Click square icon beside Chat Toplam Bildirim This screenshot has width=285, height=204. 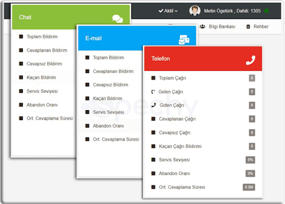tap(21, 37)
